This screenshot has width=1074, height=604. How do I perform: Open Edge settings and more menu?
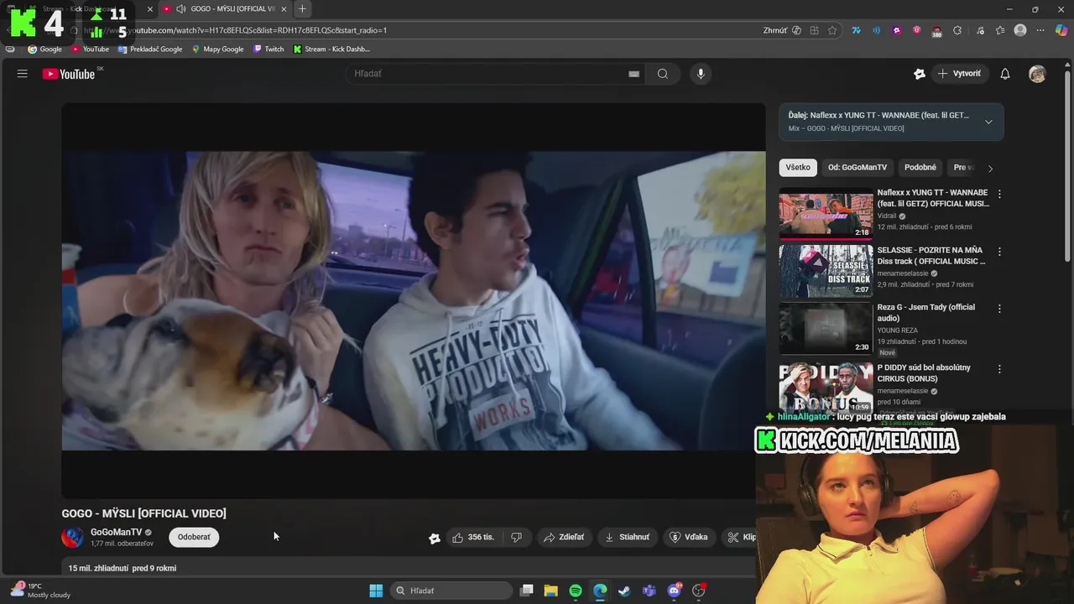tap(1041, 30)
